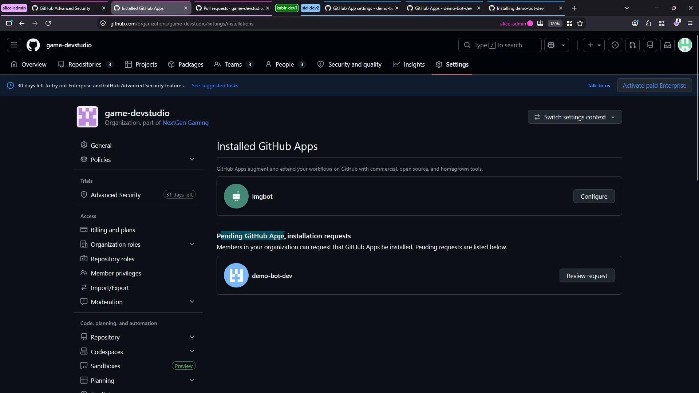Close the Installed GitHub Apps browser tab

point(185,8)
